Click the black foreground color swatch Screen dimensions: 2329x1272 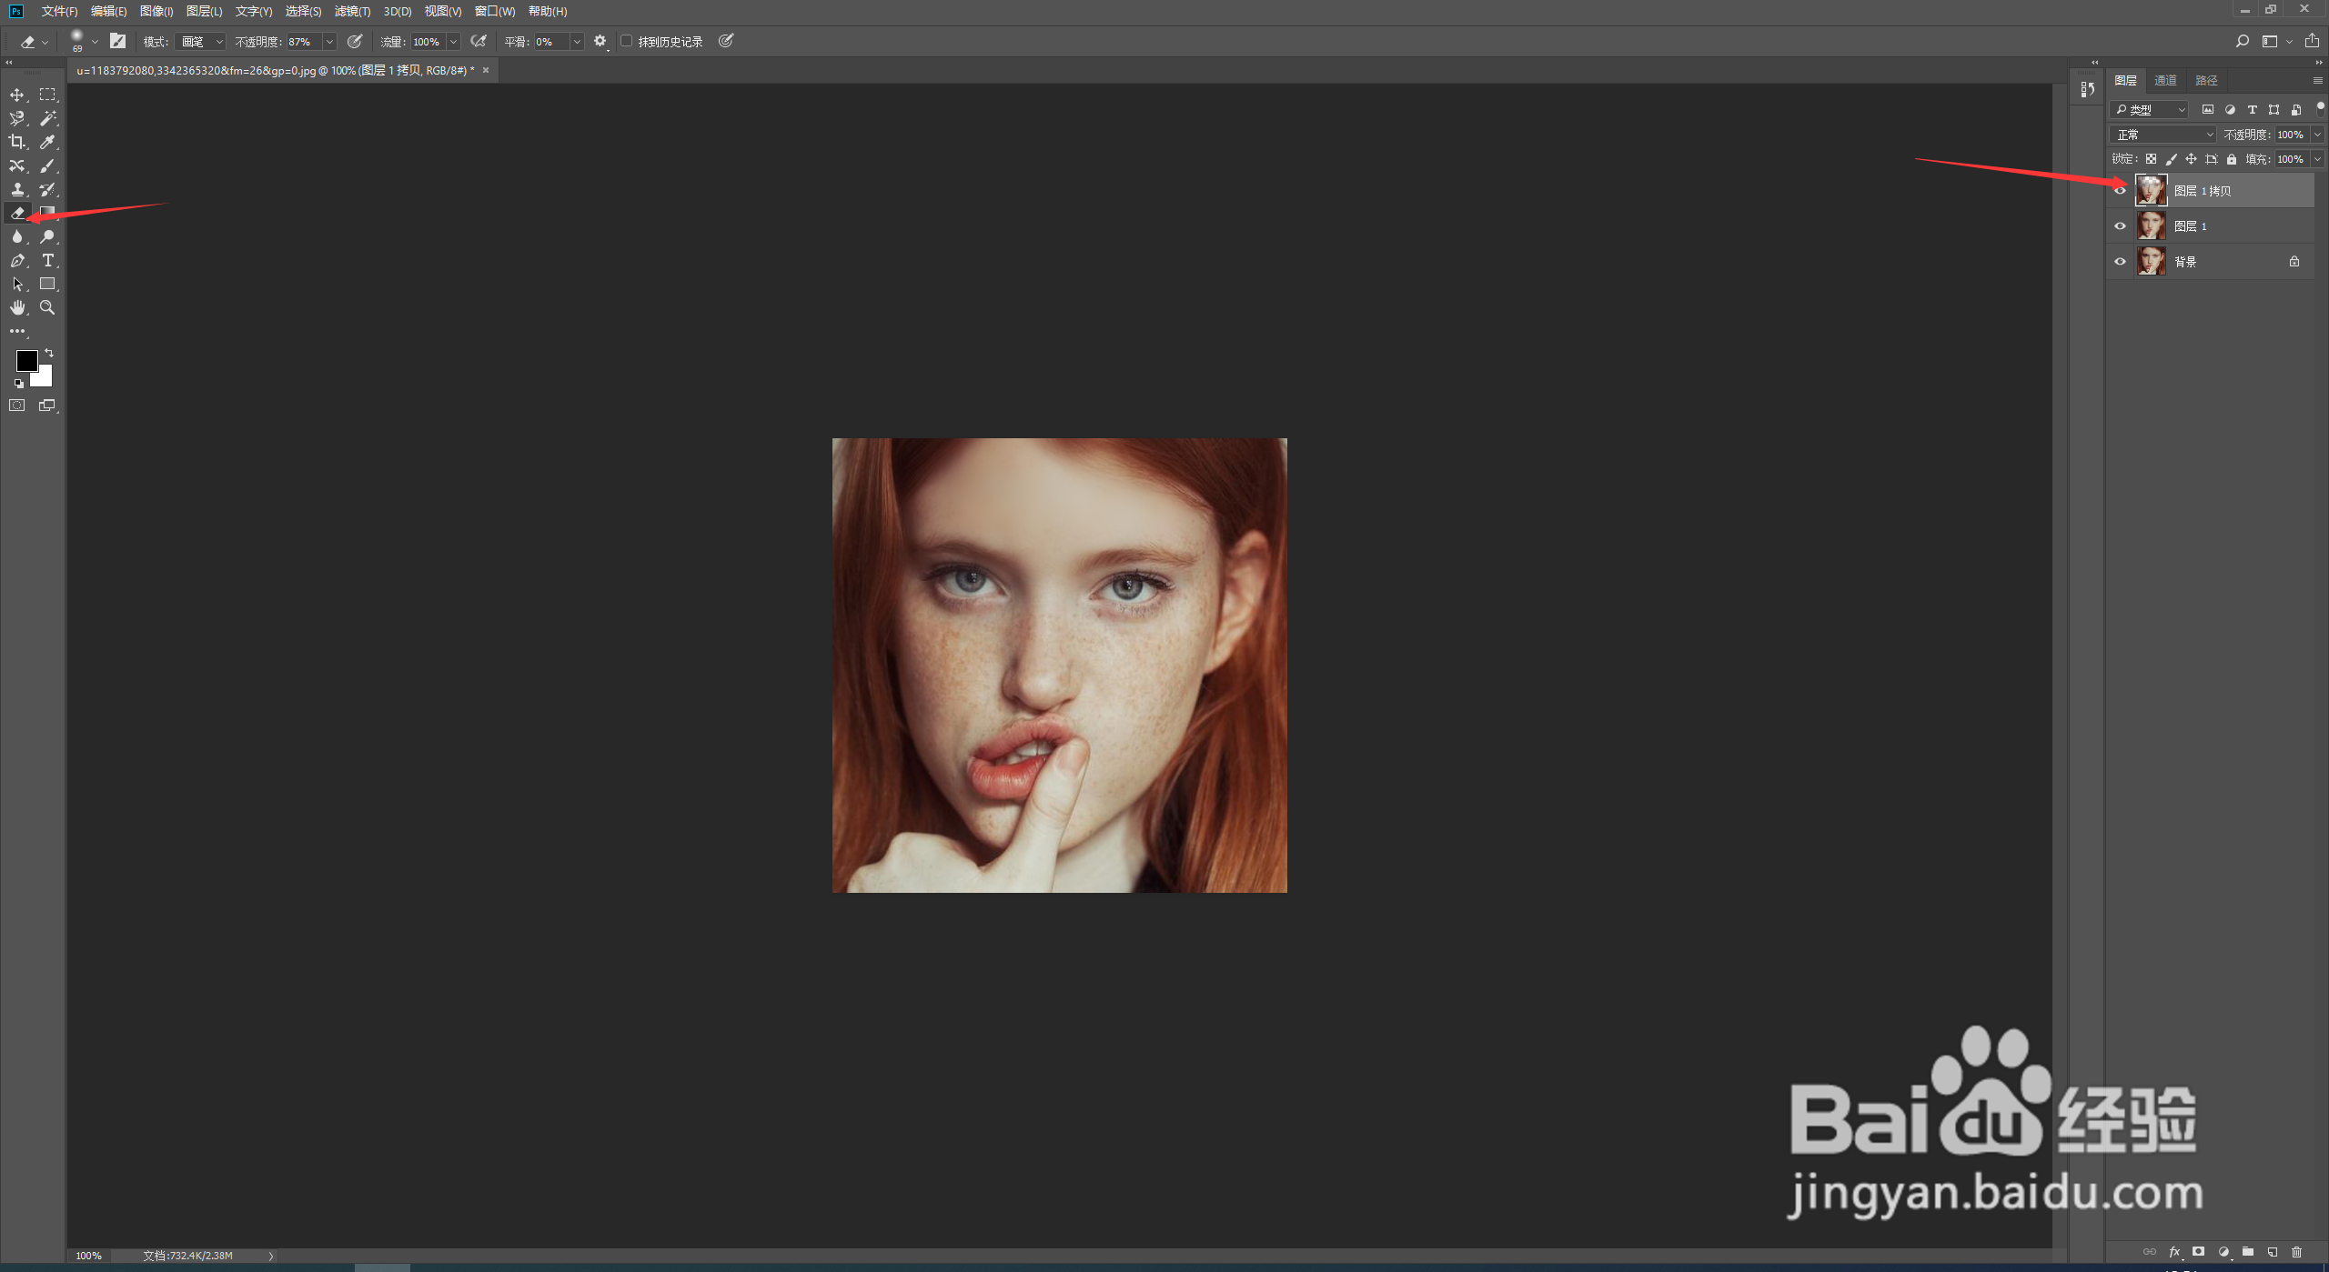click(25, 360)
